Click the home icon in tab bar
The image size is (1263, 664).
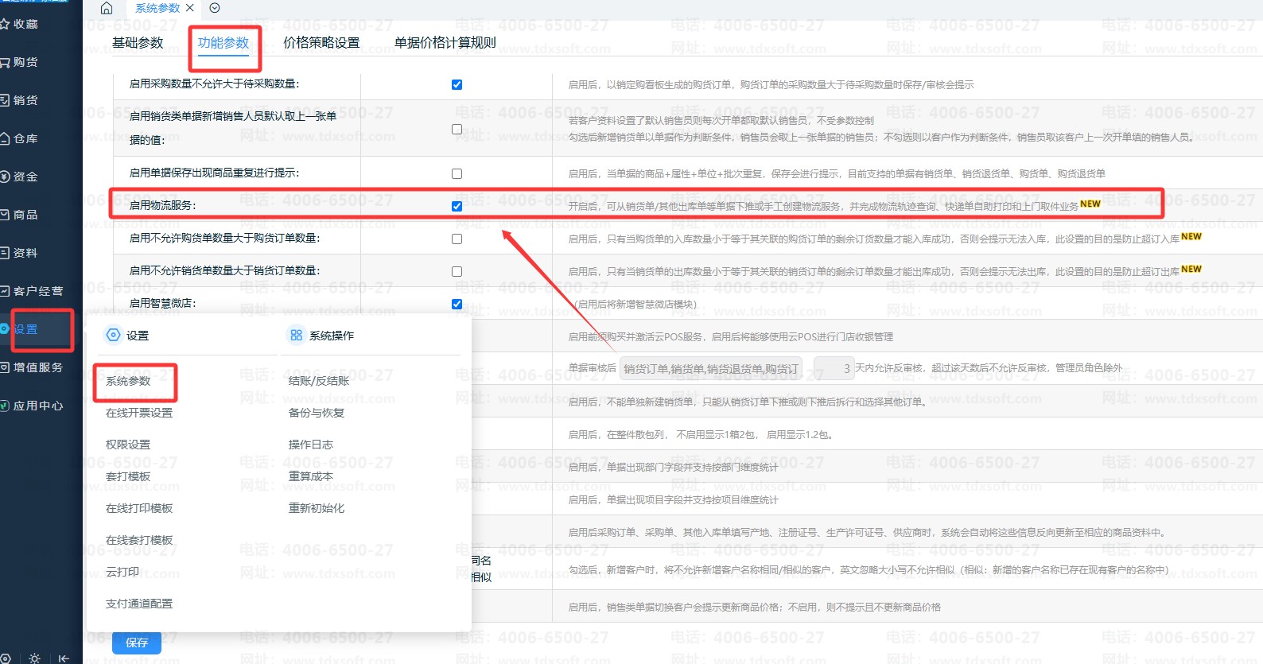point(107,8)
